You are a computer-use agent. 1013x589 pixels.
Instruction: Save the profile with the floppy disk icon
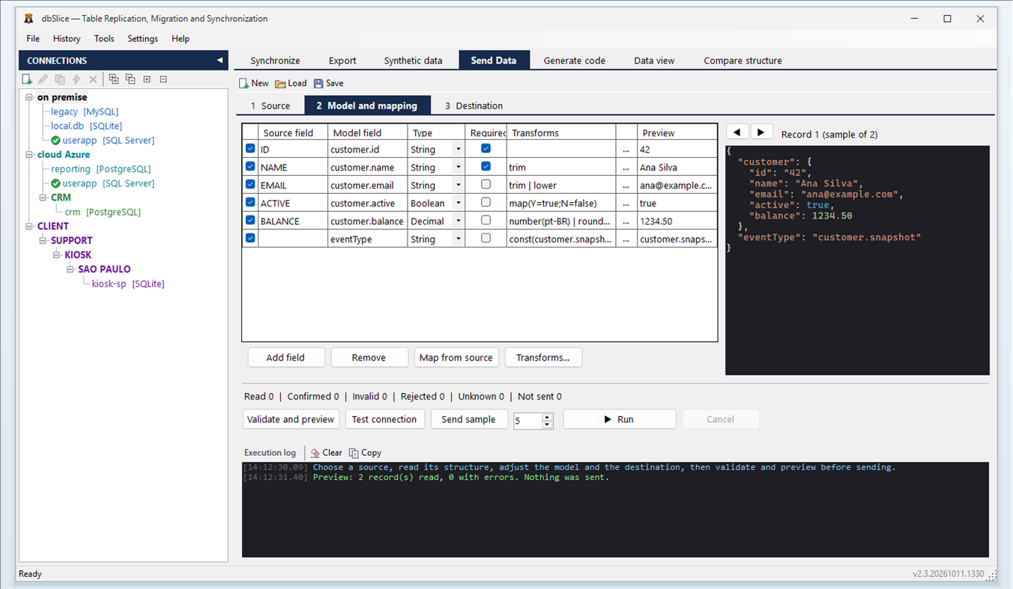tap(329, 83)
